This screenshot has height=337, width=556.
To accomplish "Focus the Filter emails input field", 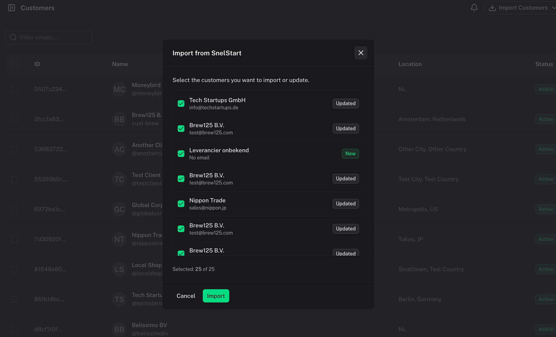I will click(x=48, y=37).
